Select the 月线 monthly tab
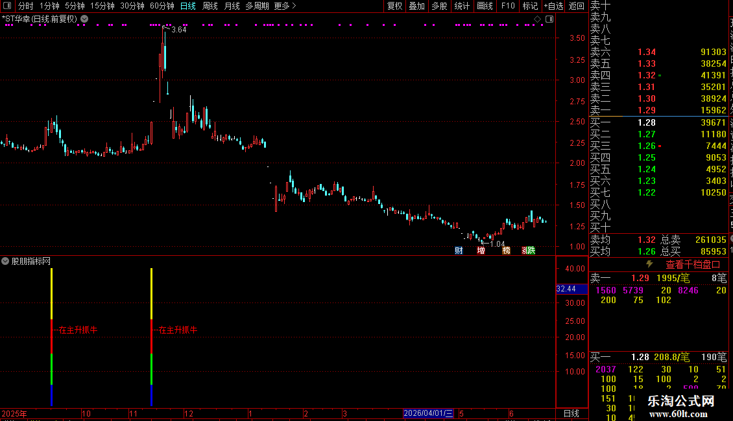 (232, 6)
